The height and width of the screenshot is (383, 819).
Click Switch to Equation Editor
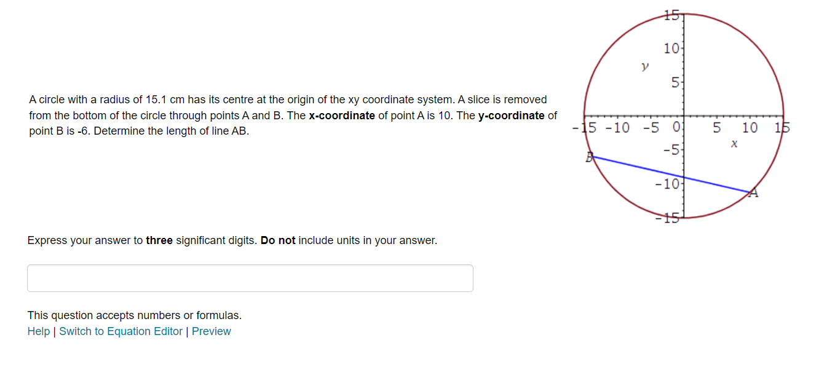tap(120, 331)
